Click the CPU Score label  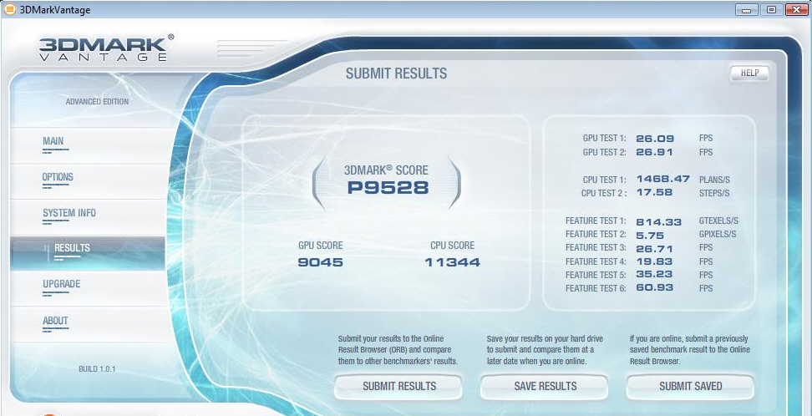pos(452,246)
